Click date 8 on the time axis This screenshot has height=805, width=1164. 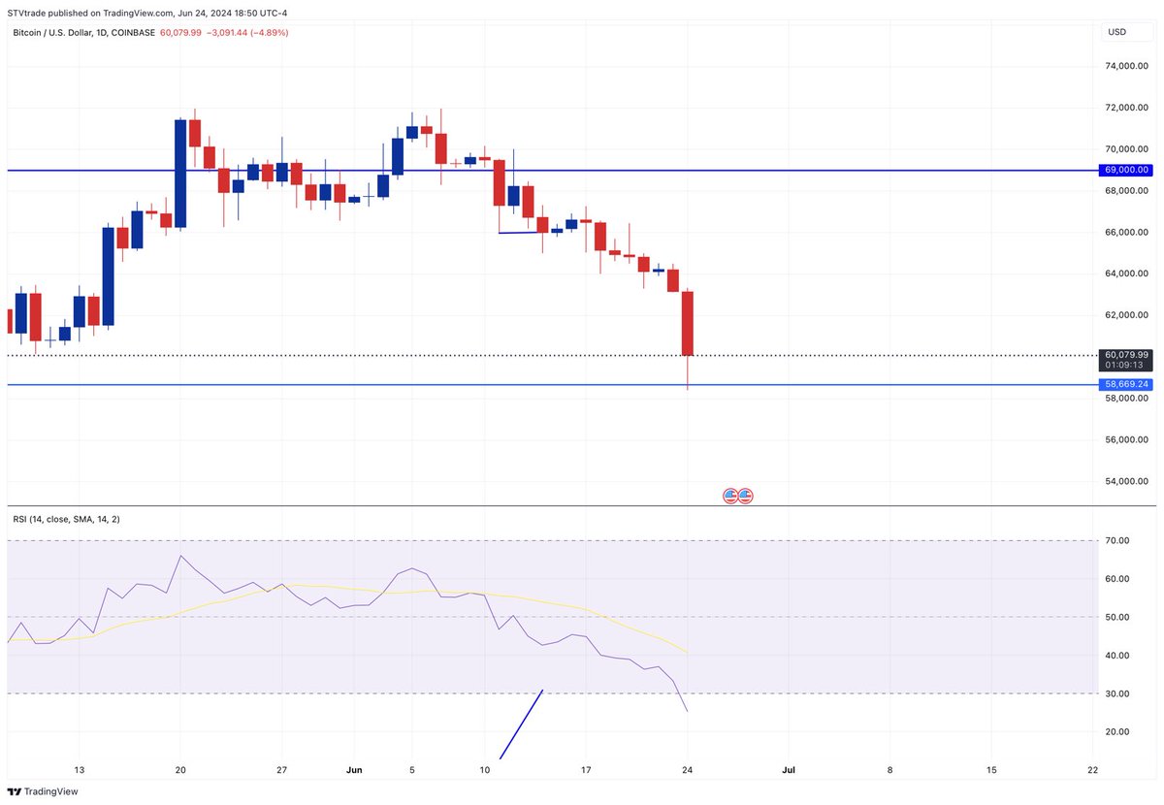[x=890, y=770]
